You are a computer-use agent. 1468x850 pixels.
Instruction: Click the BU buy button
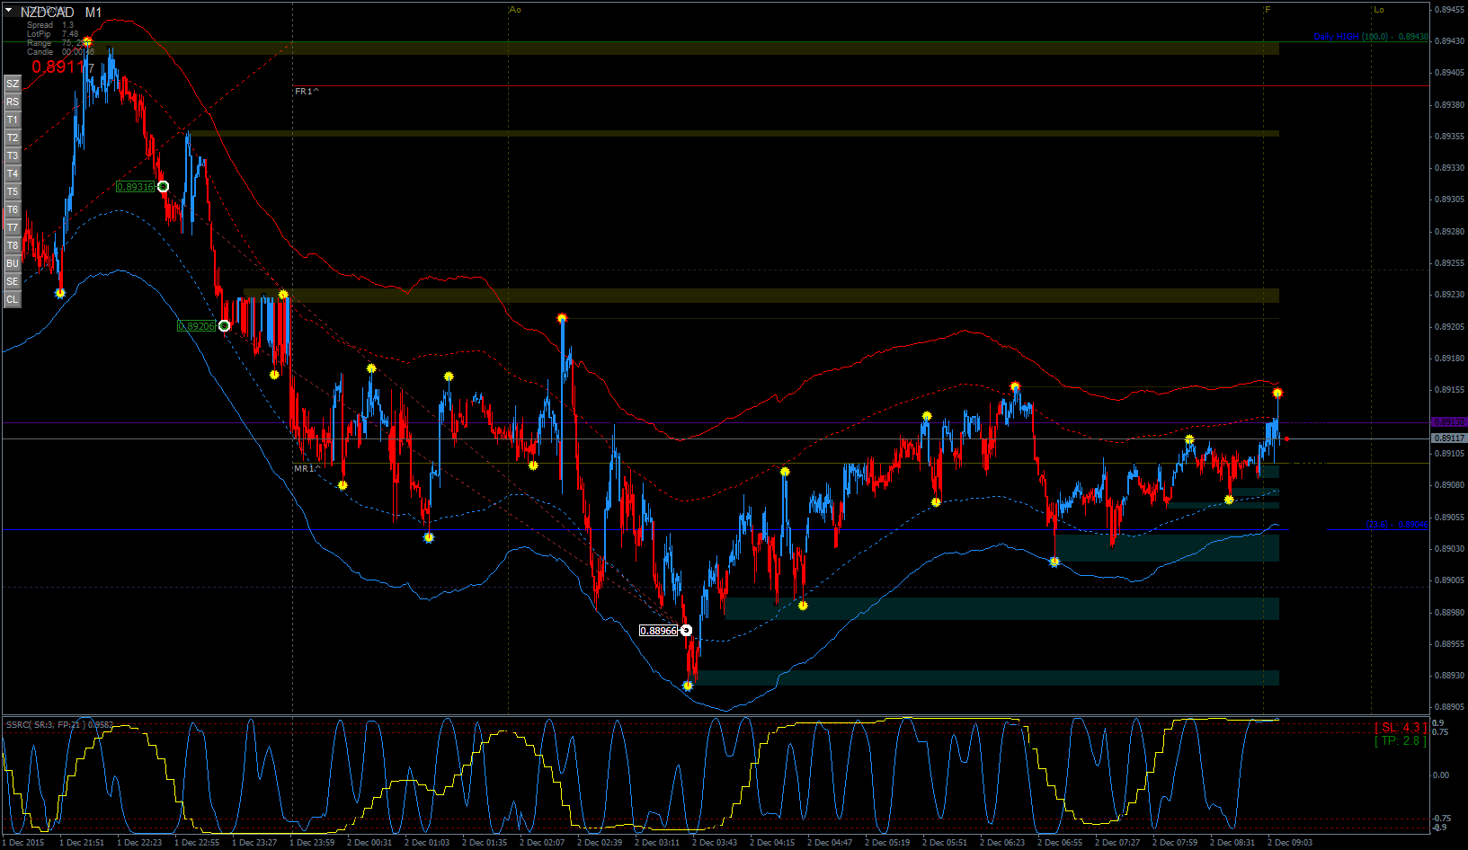point(13,263)
